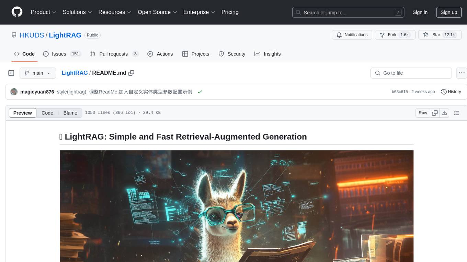Copy raw file contents
467x262 pixels.
(x=435, y=113)
